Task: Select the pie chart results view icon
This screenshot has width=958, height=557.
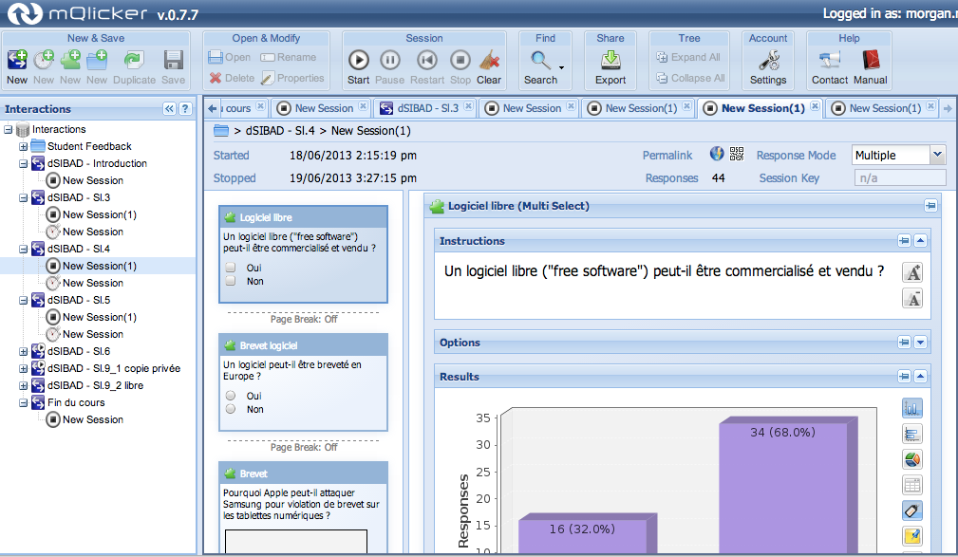Action: (911, 459)
